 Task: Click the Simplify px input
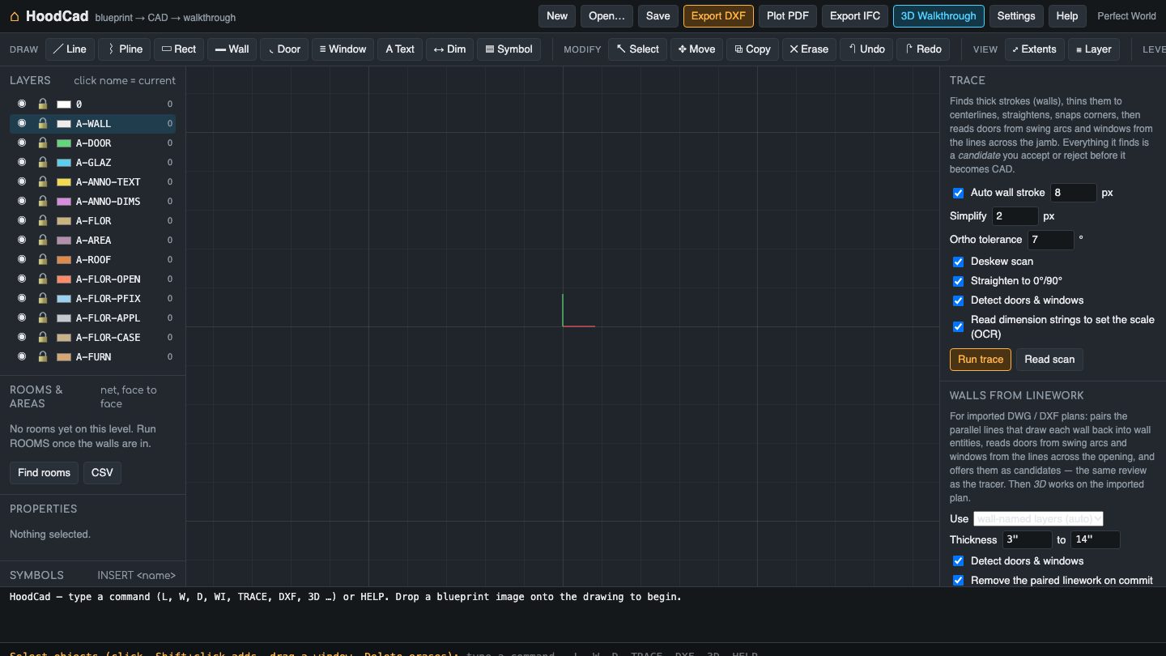(x=1015, y=216)
